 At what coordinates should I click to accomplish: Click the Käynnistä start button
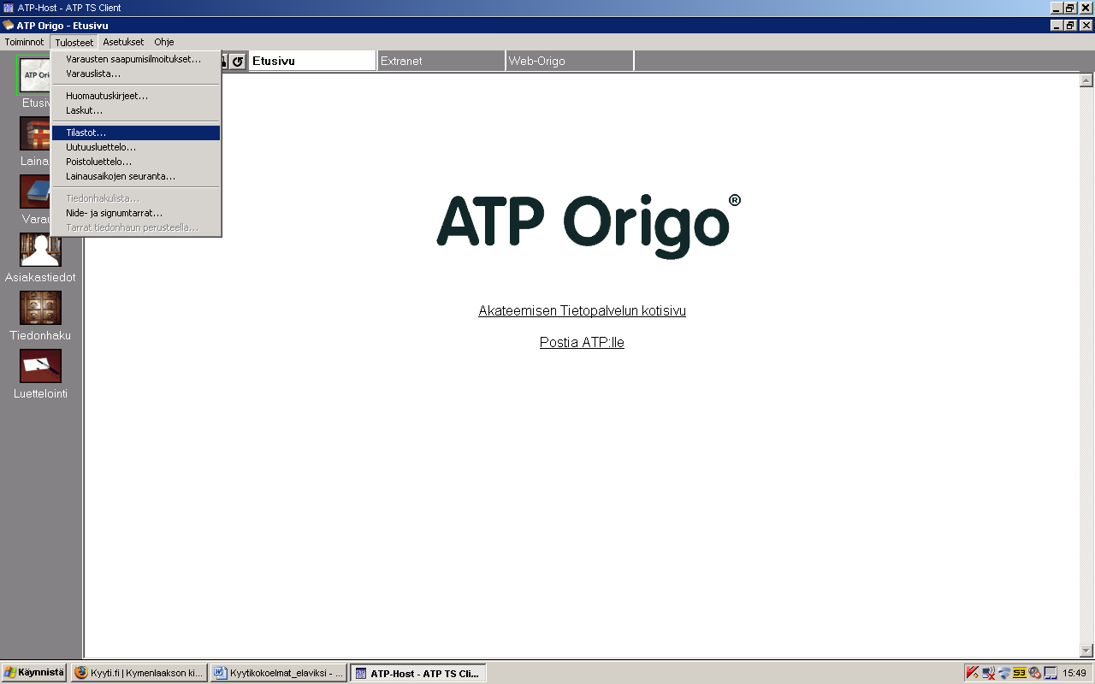coord(34,673)
